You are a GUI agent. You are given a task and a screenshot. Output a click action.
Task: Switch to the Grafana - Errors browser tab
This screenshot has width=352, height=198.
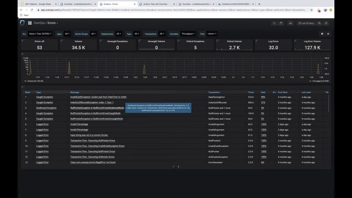click(117, 4)
